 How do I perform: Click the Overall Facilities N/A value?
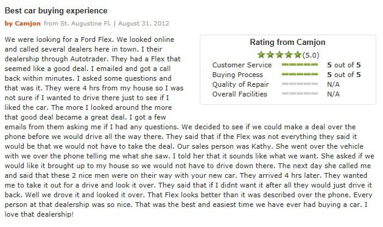pos(333,94)
